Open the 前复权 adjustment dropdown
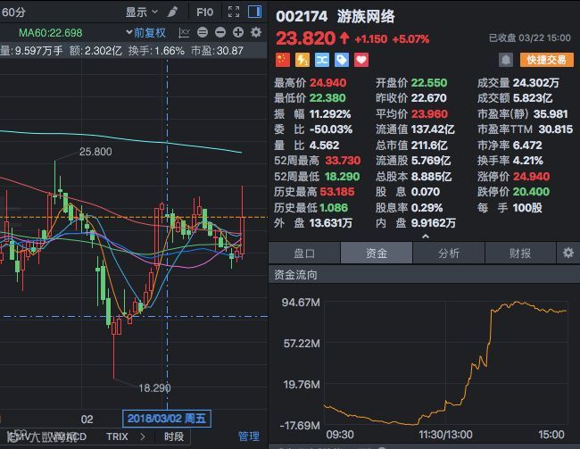The height and width of the screenshot is (449, 580). 146,32
